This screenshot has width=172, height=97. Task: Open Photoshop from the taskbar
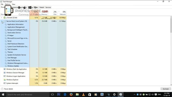tap(59, 95)
